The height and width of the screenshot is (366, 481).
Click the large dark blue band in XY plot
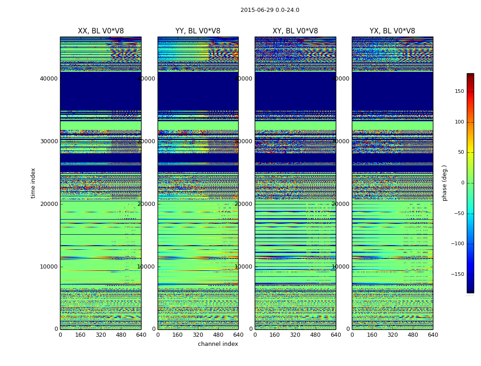click(295, 91)
